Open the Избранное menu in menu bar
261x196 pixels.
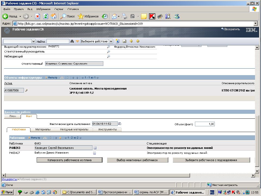tap(43, 9)
